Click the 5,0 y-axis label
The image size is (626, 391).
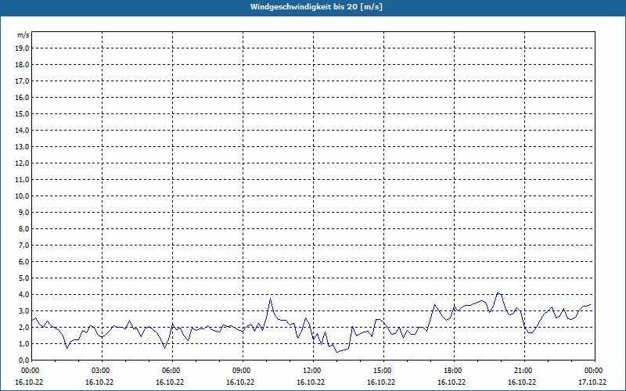[x=24, y=278]
